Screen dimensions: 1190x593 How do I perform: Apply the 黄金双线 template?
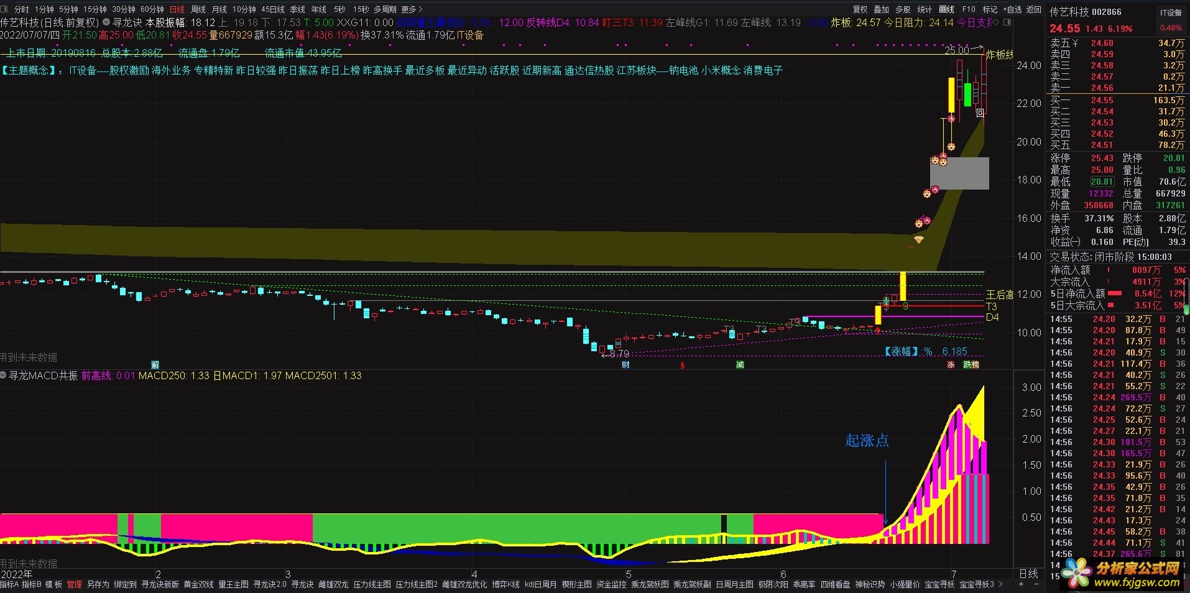tap(199, 584)
